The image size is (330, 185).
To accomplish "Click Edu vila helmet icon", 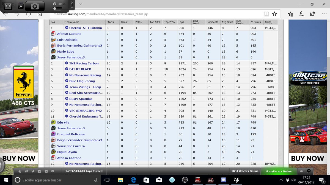I will coord(54,122).
